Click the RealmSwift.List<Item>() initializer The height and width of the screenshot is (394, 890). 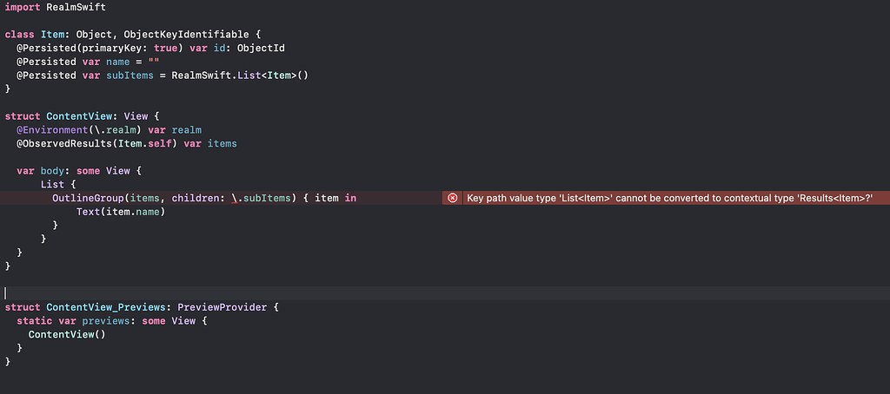pos(240,76)
